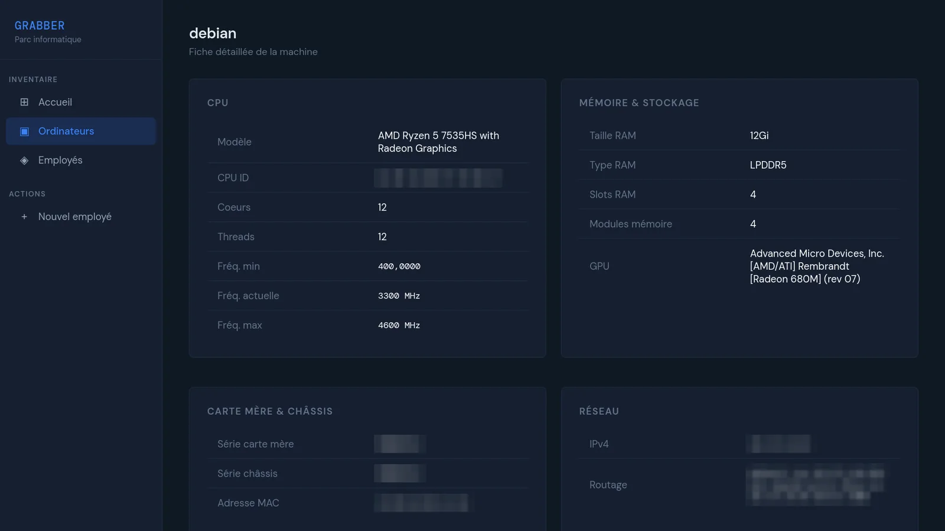Viewport: 945px width, 531px height.
Task: Go to the Employés section
Action: click(x=81, y=160)
